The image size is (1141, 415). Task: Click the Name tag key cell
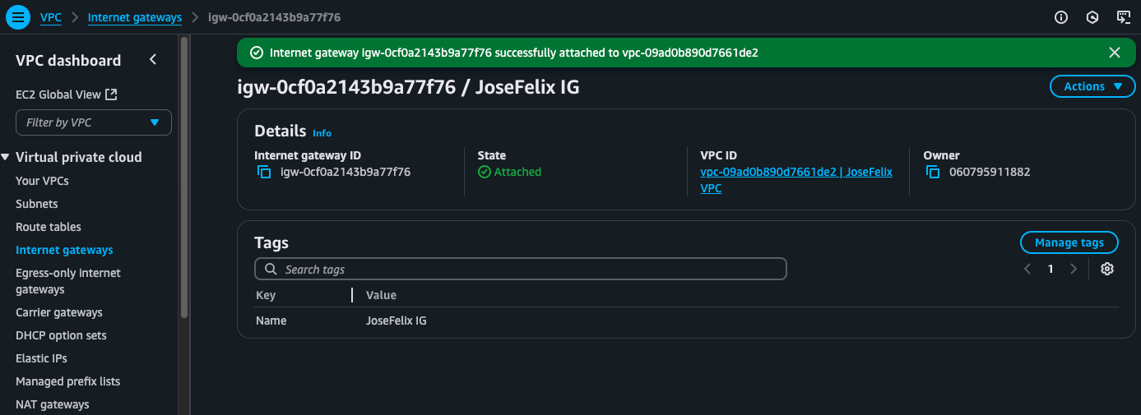(271, 320)
